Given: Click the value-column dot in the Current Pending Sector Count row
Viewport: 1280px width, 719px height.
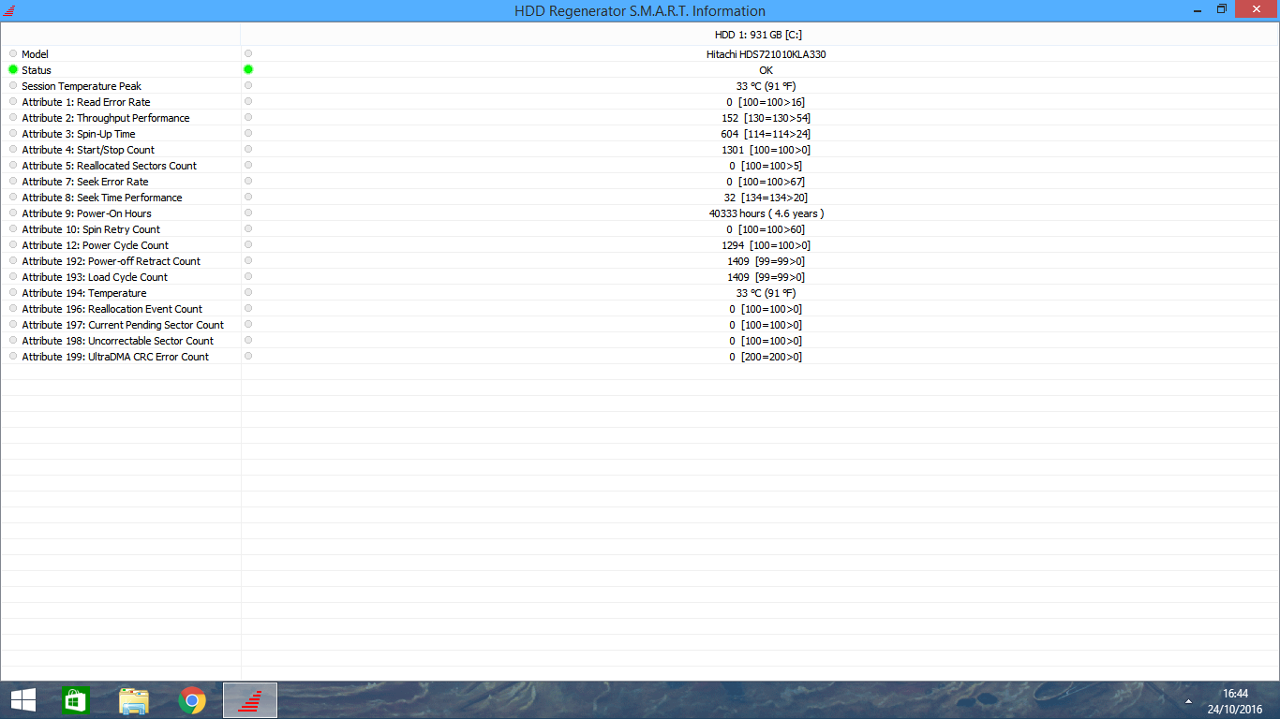Looking at the screenshot, I should pyautogui.click(x=248, y=324).
